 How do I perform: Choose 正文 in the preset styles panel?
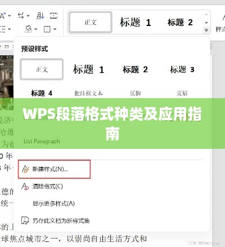coord(42,69)
